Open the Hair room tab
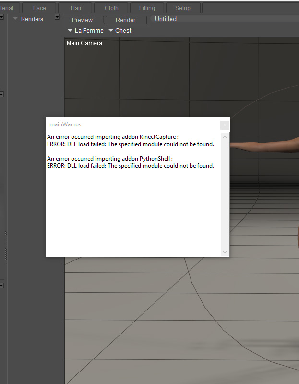299x384 pixels. (76, 8)
